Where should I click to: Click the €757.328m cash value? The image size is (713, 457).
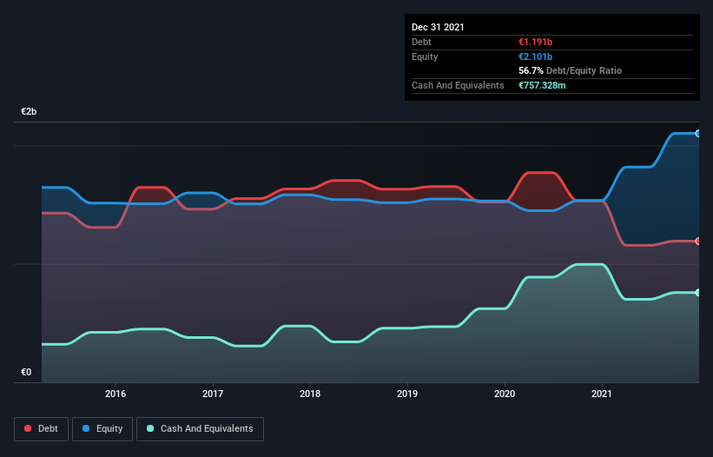pos(542,85)
